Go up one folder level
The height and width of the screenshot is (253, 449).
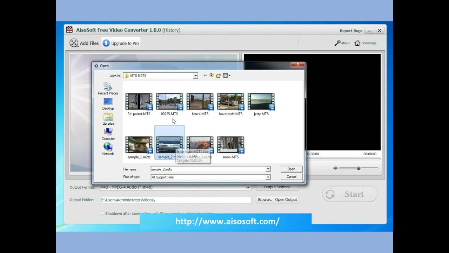click(212, 76)
